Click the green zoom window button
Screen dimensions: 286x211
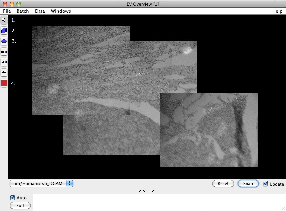pyautogui.click(x=19, y=4)
